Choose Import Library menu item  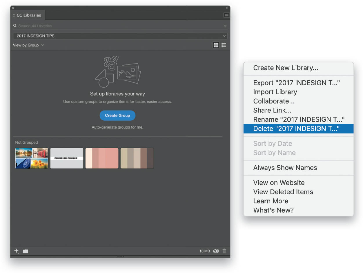298,92
